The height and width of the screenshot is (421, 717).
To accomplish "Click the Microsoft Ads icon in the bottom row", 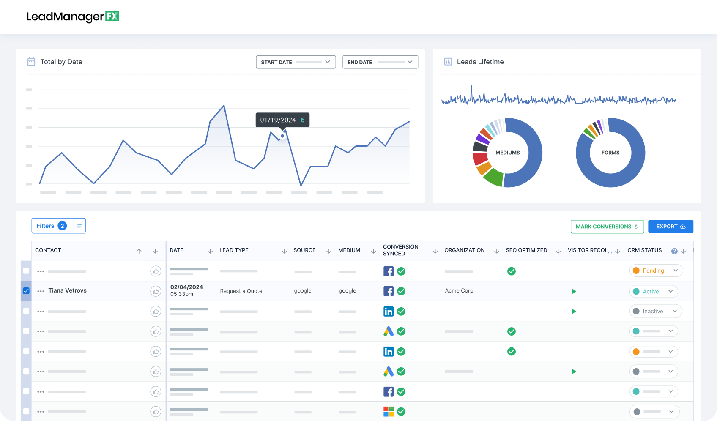I will (x=388, y=411).
